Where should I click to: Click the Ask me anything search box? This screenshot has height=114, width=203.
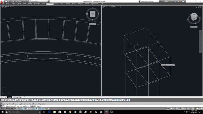(23, 112)
